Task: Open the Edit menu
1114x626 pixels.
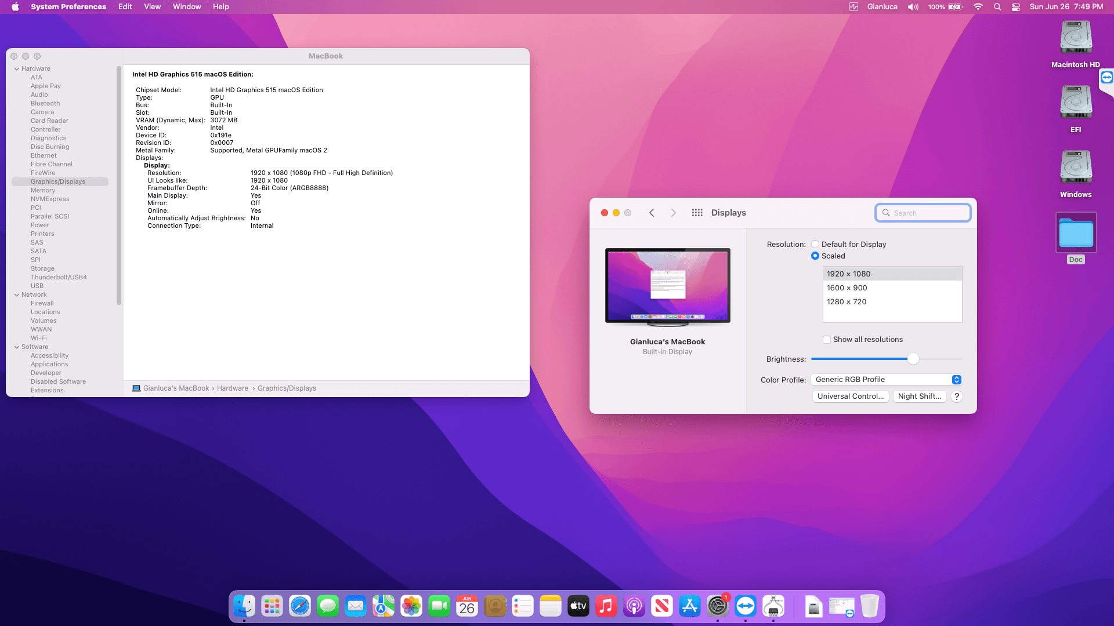Action: click(x=125, y=7)
